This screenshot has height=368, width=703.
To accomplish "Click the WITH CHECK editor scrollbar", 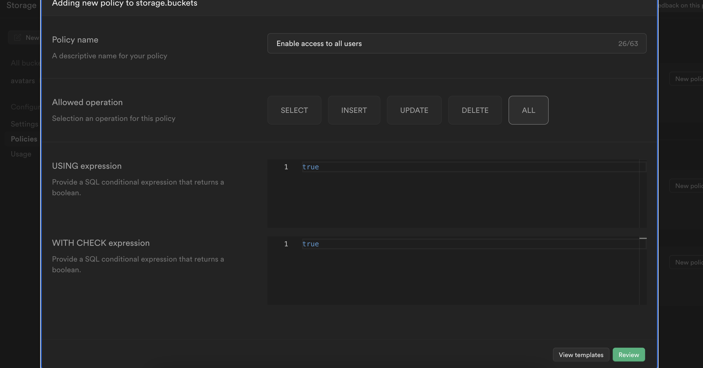I will point(644,238).
